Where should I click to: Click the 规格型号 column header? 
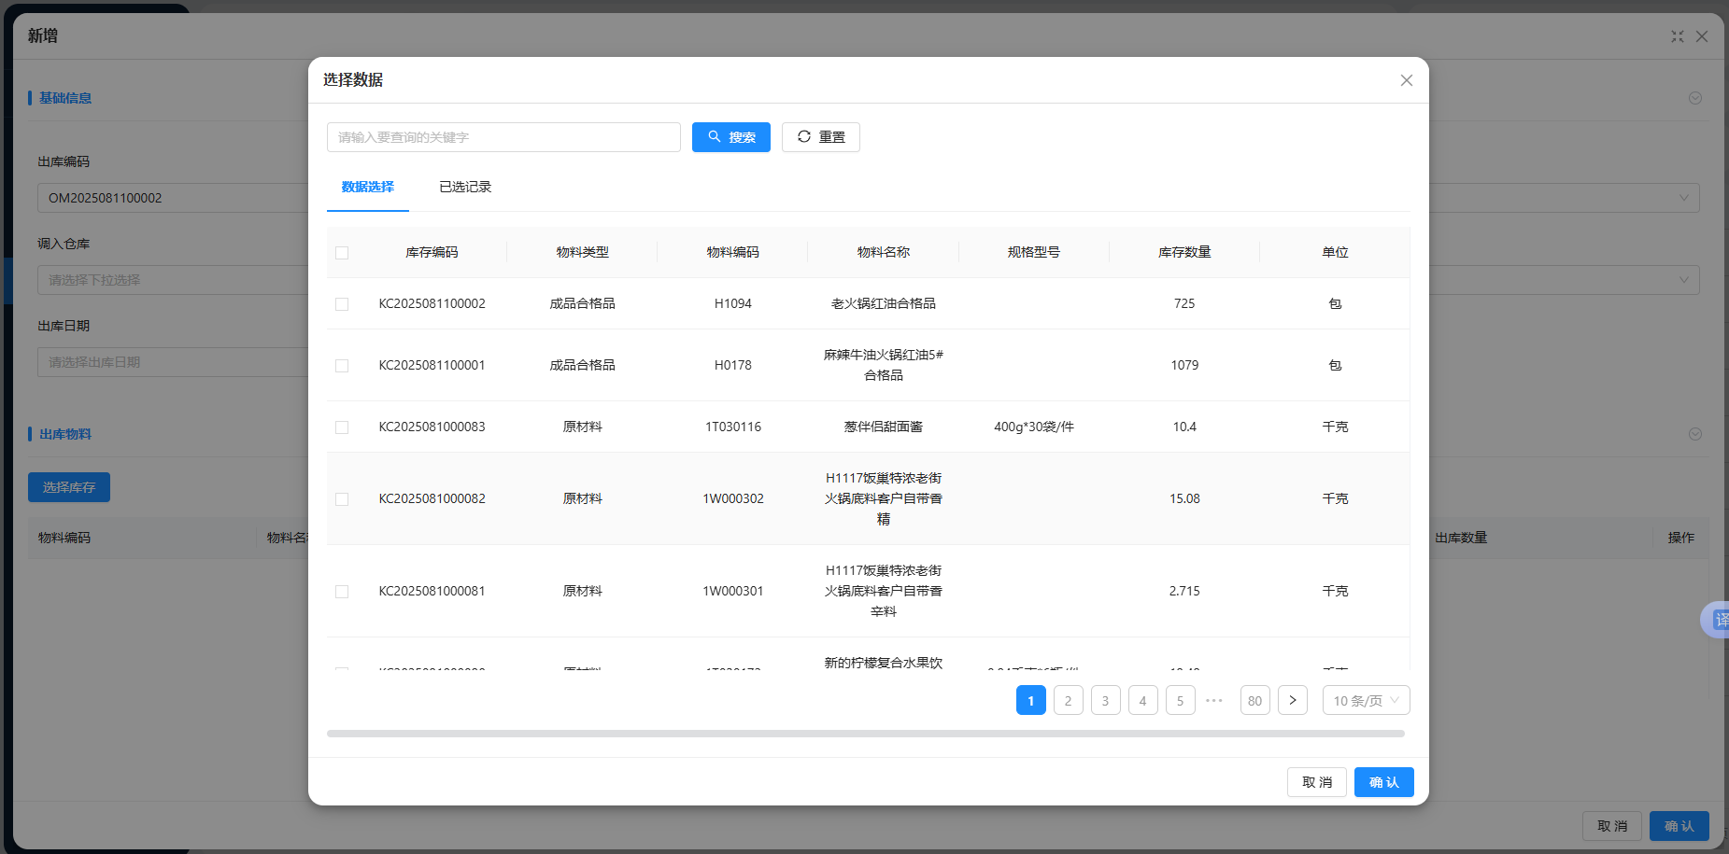[1034, 252]
